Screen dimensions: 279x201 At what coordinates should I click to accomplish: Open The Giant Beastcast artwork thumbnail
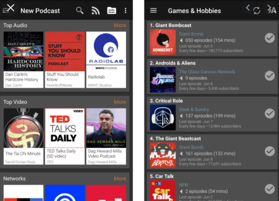point(163,155)
